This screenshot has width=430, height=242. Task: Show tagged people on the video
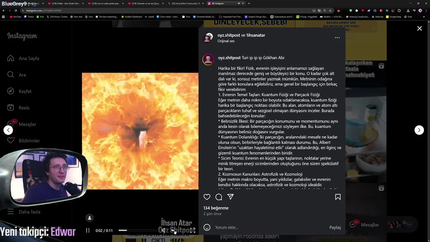(89, 218)
